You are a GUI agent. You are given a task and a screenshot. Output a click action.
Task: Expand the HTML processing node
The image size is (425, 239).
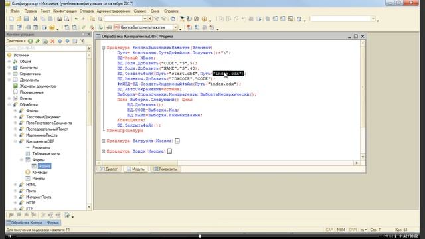pos(15,185)
